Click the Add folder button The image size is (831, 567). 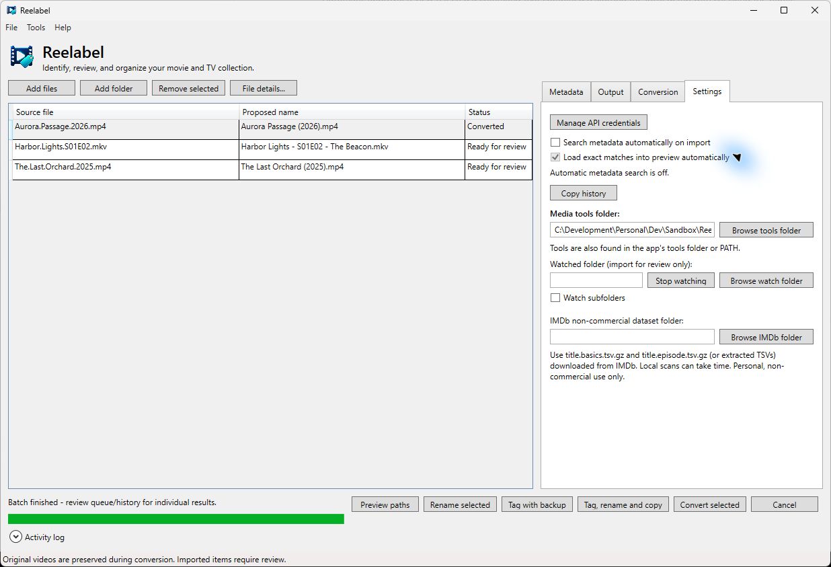pyautogui.click(x=114, y=88)
